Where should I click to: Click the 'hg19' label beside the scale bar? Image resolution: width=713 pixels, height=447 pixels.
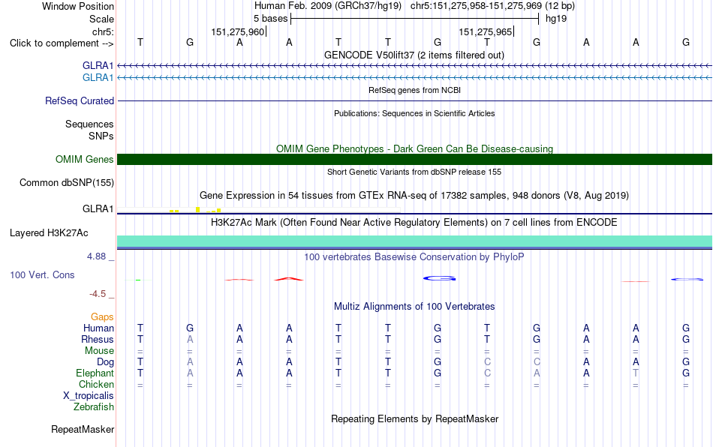coord(556,19)
